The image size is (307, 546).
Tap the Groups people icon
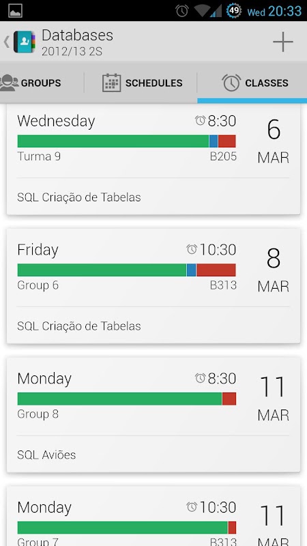point(9,83)
